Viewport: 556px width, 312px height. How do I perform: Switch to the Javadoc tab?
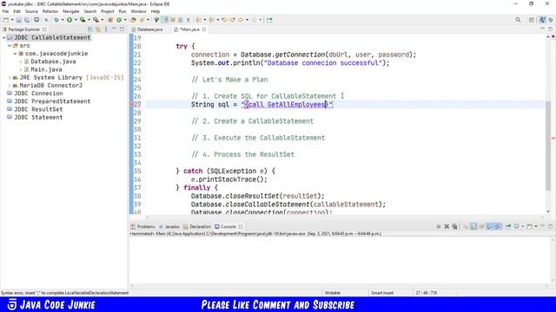pyautogui.click(x=169, y=226)
